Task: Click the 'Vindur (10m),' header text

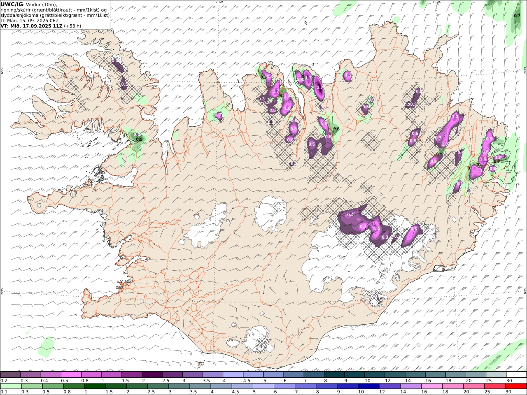Action: point(41,5)
